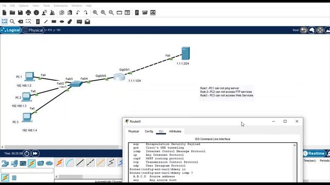The image size is (330, 185).
Task: Open a file with folder icon
Action: click(12, 12)
